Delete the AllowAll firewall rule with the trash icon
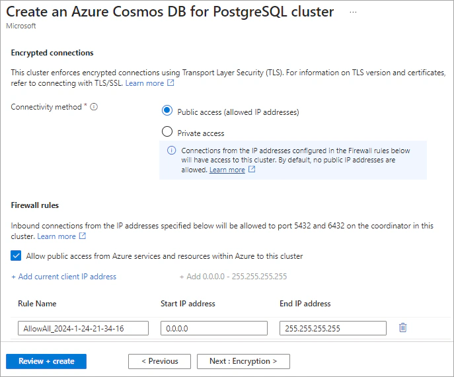 [x=402, y=327]
